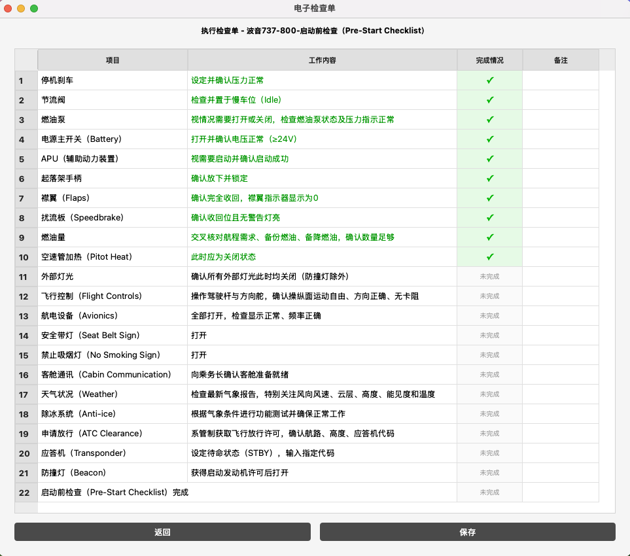Mark Anti-ice item as completed
The height and width of the screenshot is (556, 630).
(489, 414)
